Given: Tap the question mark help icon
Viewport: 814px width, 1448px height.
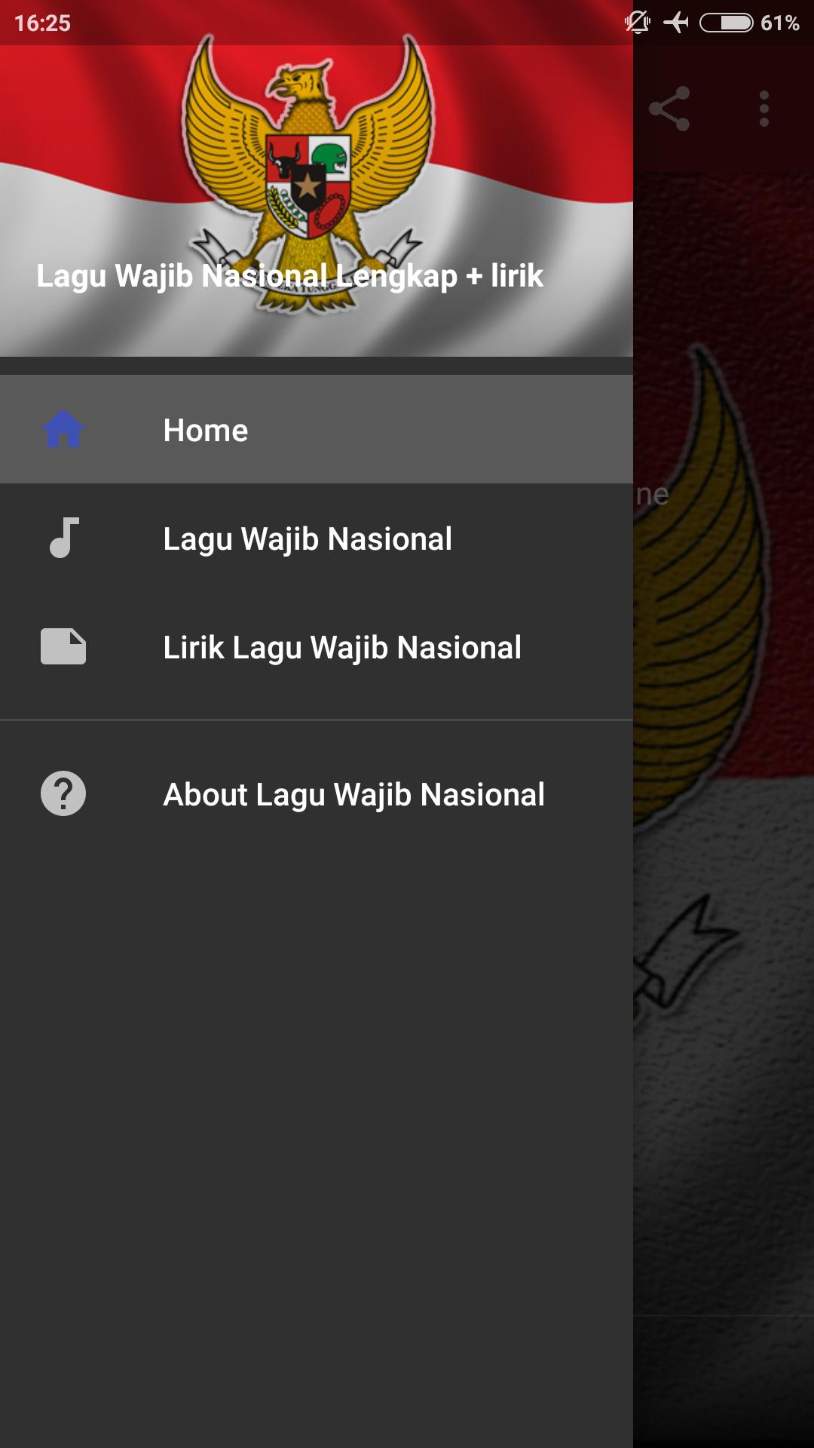Looking at the screenshot, I should pos(63,793).
